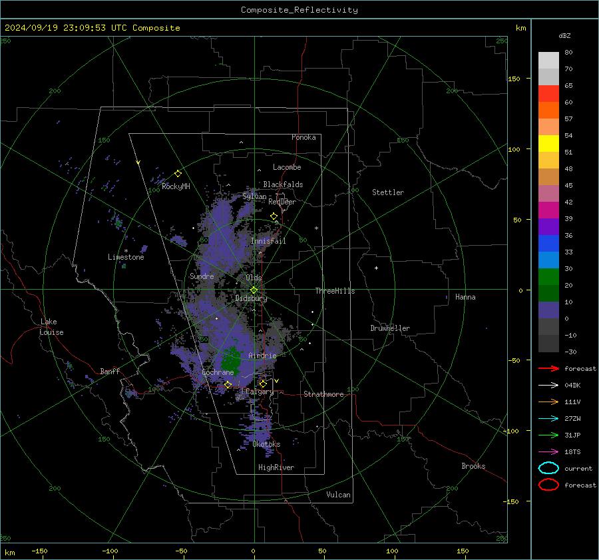The width and height of the screenshot is (599, 560).
Task: Click the Lacombe city label
Action: 287,167
